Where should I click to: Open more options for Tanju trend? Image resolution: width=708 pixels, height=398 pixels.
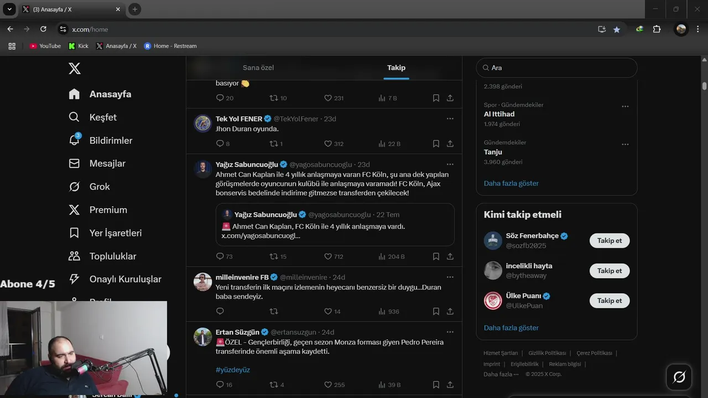[625, 144]
